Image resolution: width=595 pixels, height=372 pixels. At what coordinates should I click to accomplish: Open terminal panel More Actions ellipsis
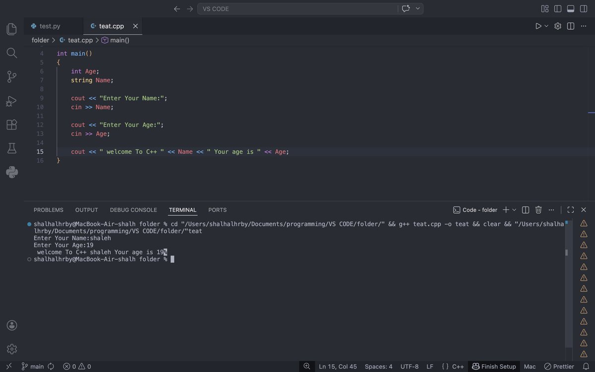(551, 210)
